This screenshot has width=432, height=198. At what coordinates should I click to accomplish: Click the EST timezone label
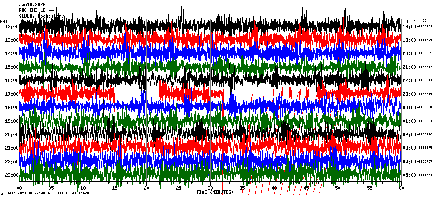(4, 21)
